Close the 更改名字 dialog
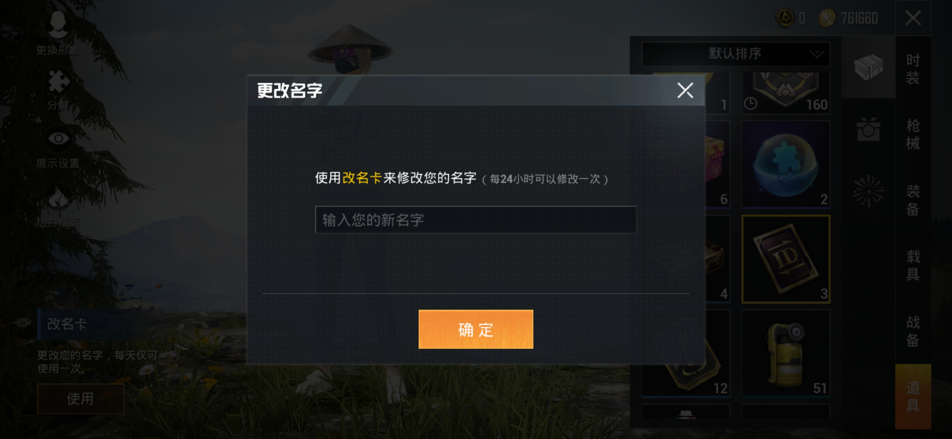Viewport: 952px width, 439px height. [685, 91]
